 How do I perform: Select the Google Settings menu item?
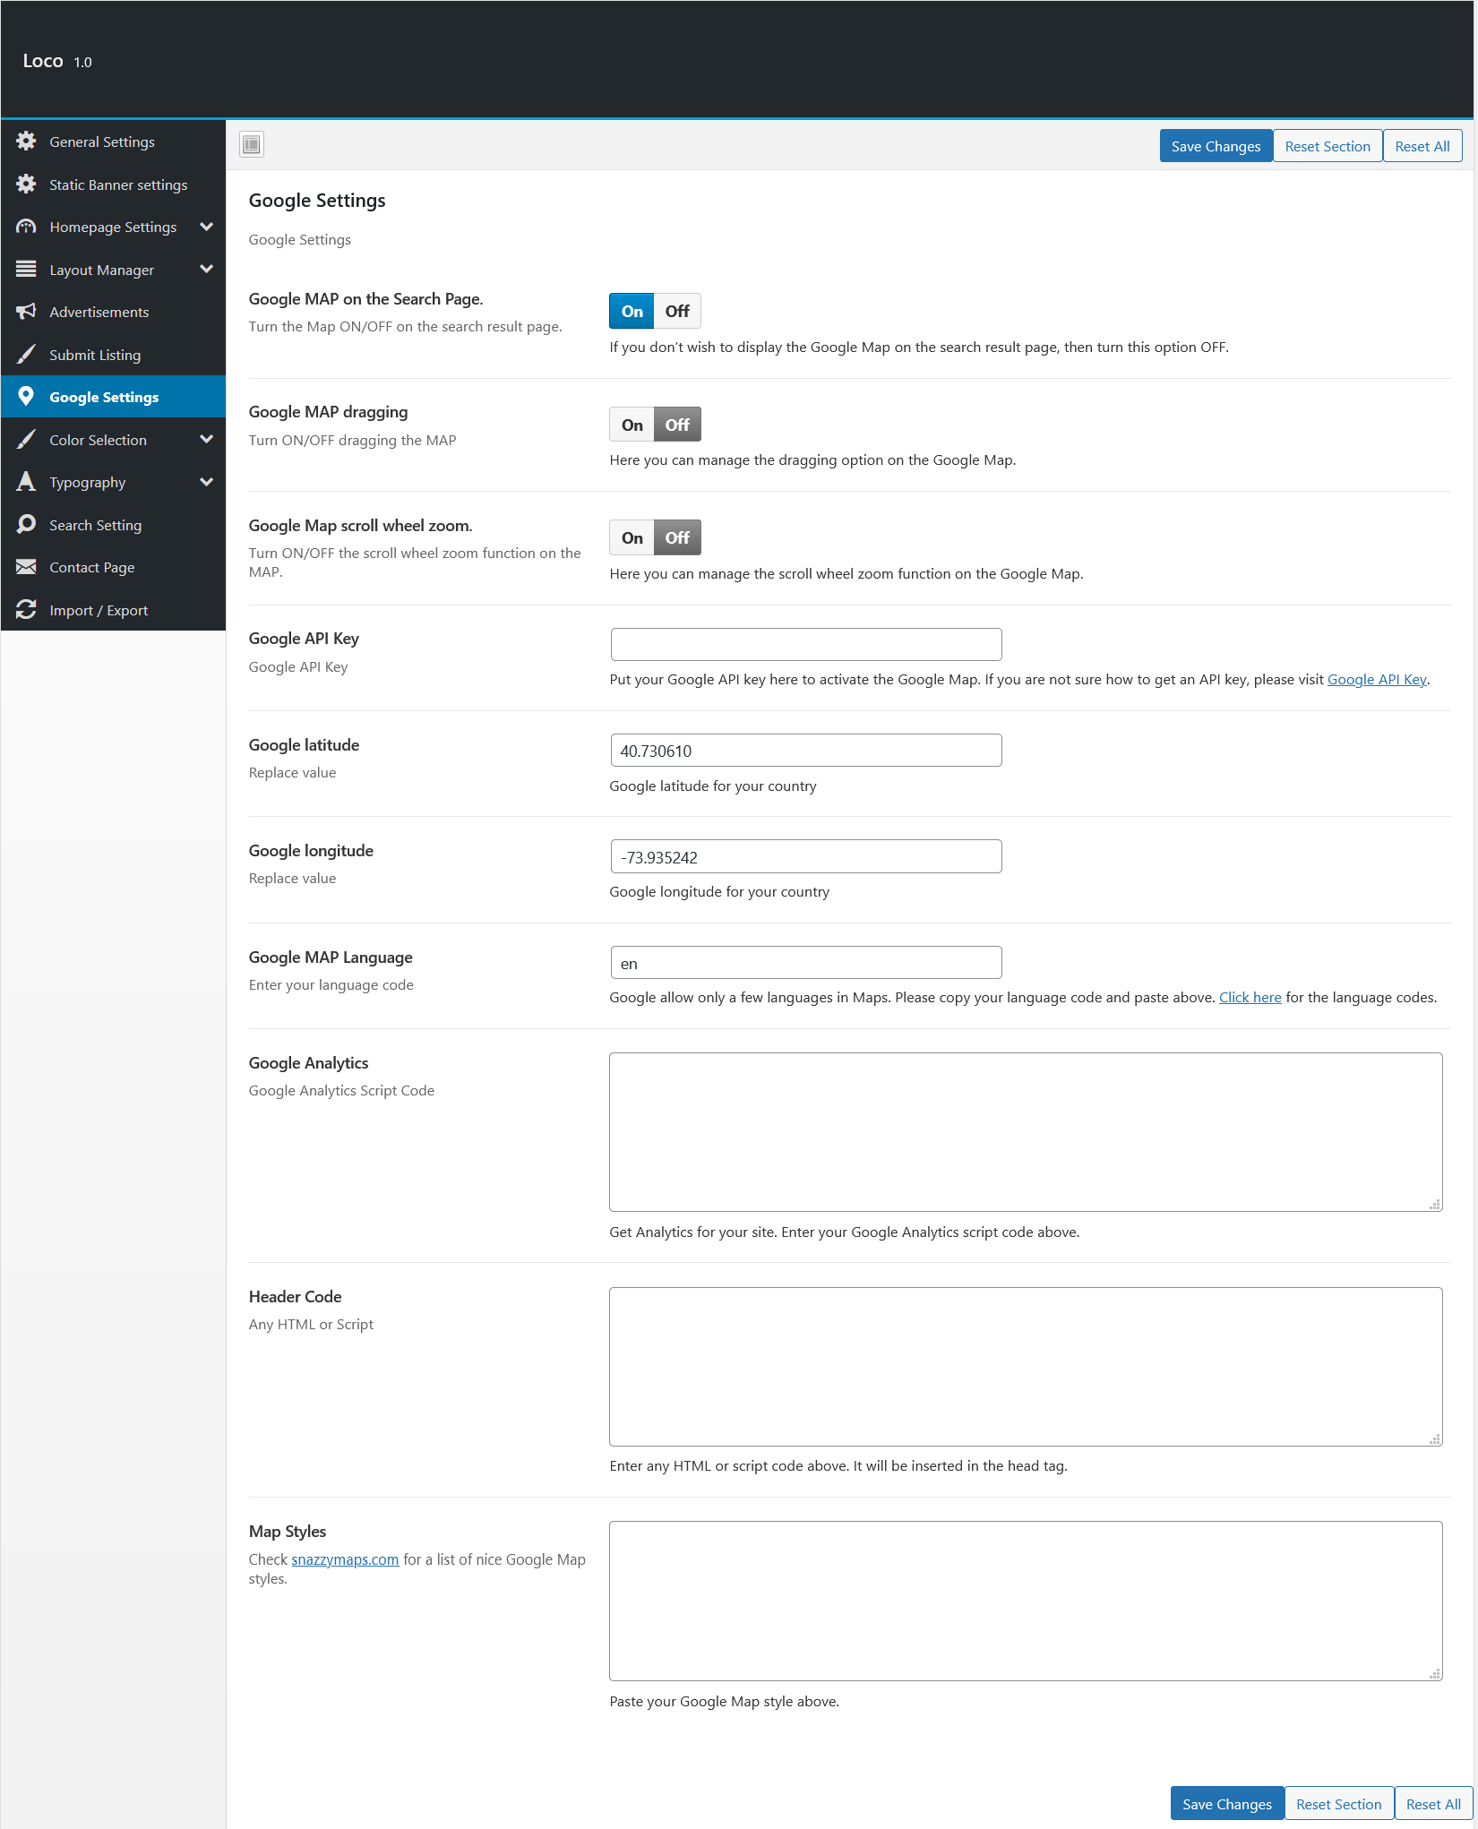click(113, 397)
